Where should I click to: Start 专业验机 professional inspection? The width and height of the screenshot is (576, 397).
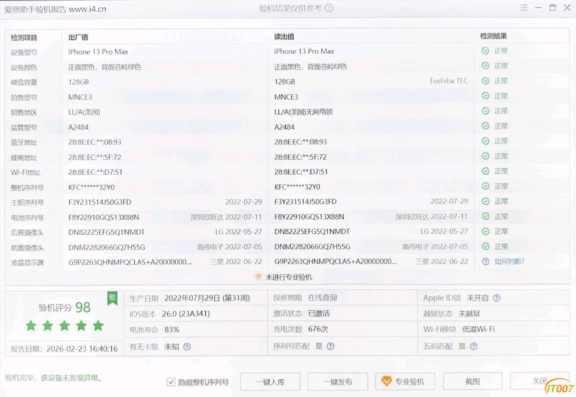point(405,382)
